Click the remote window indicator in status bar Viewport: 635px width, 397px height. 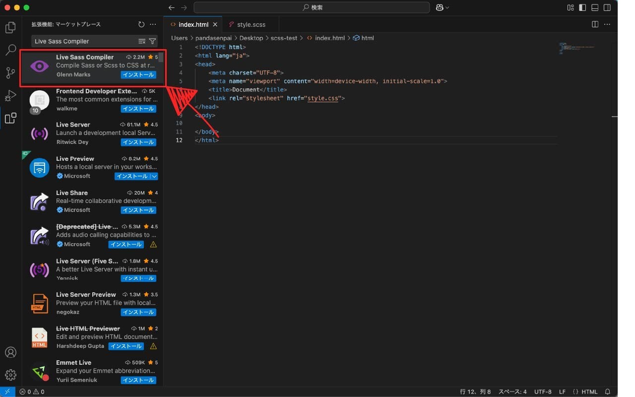[7, 392]
